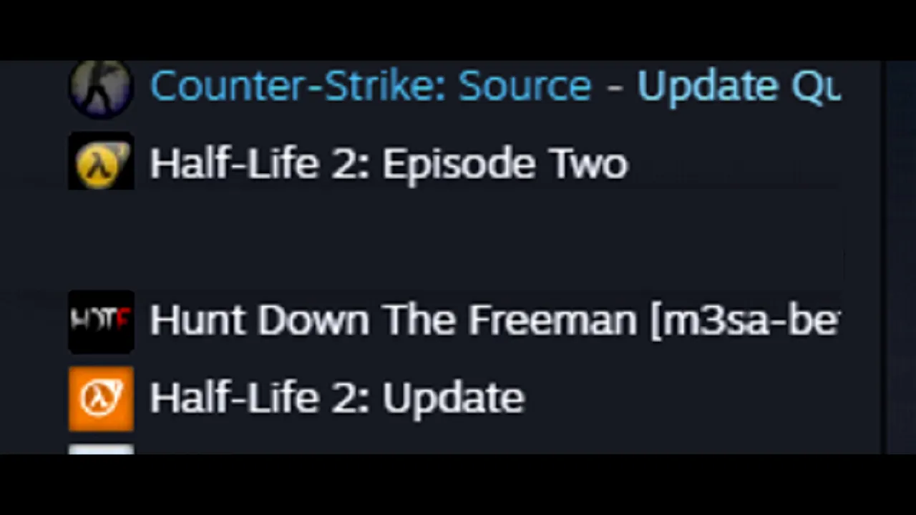916x515 pixels.
Task: Click the cut-off white icon below Half-Life 2: Update
Action: click(x=101, y=449)
